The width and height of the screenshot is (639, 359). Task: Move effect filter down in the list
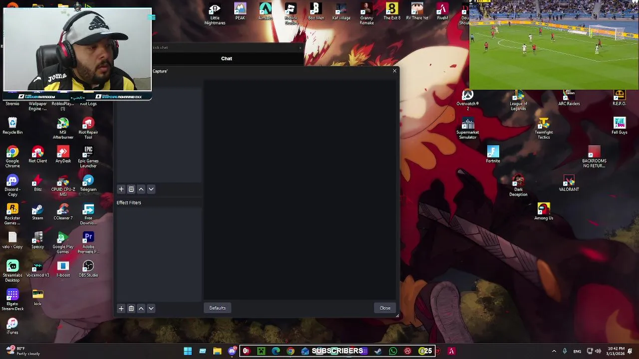click(151, 308)
